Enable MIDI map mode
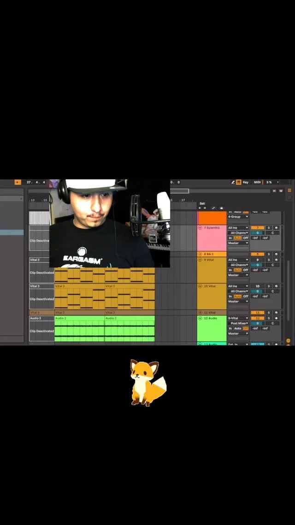 coord(257,182)
